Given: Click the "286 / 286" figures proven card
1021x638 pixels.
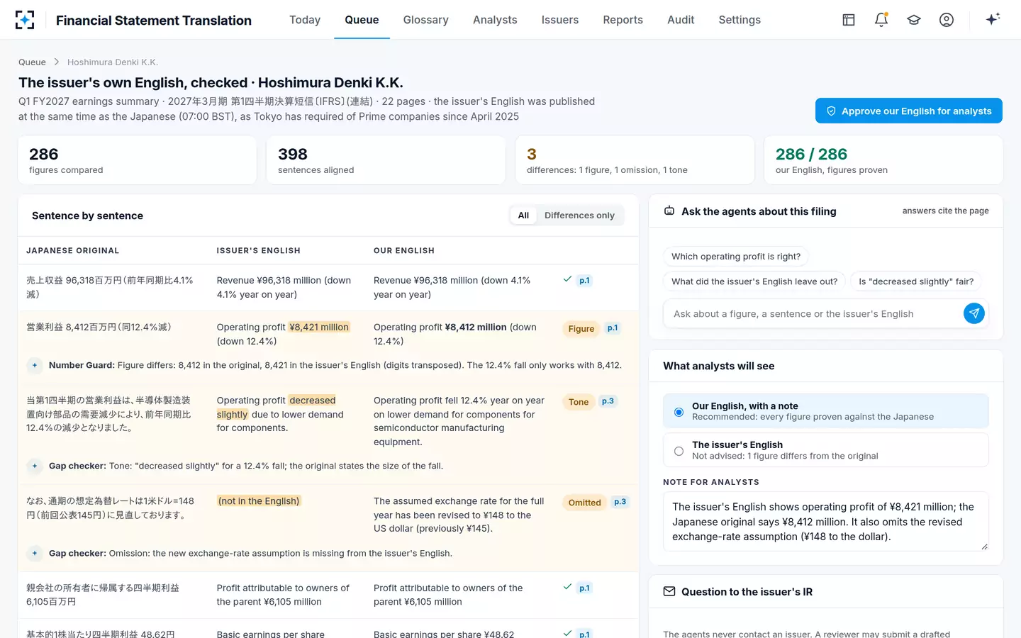Looking at the screenshot, I should tap(883, 160).
